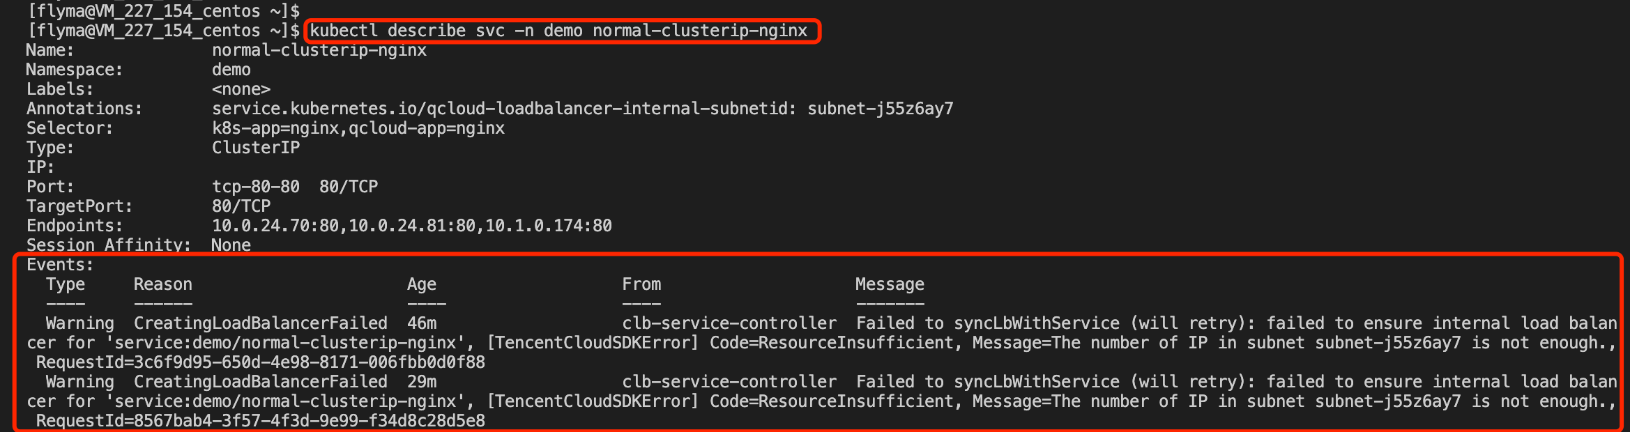Click the RequestId starting with 8567bab4
This screenshot has width=1630, height=432.
[x=261, y=422]
